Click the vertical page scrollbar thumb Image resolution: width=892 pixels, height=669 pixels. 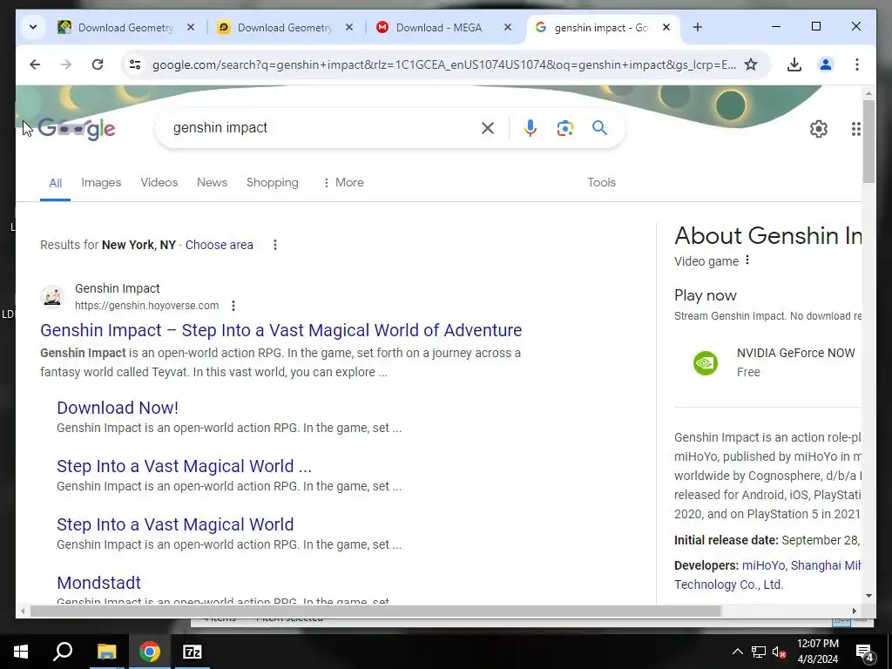pos(868,141)
